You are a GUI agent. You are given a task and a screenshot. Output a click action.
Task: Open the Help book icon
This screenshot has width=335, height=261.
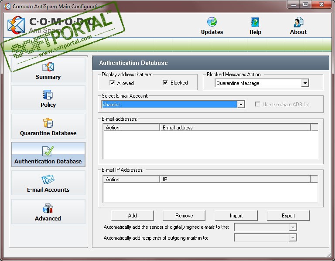click(x=255, y=22)
